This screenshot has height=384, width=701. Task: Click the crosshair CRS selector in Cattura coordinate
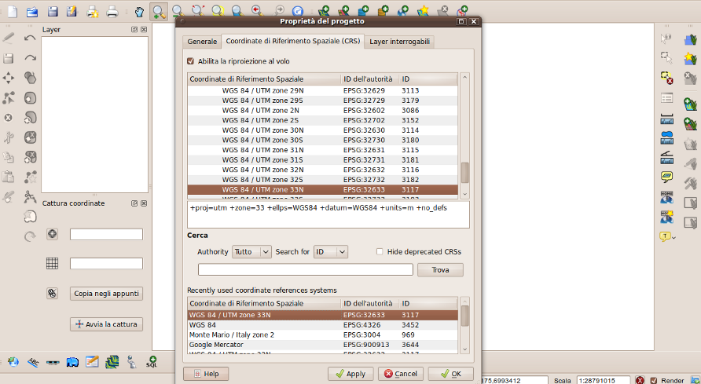coord(53,234)
